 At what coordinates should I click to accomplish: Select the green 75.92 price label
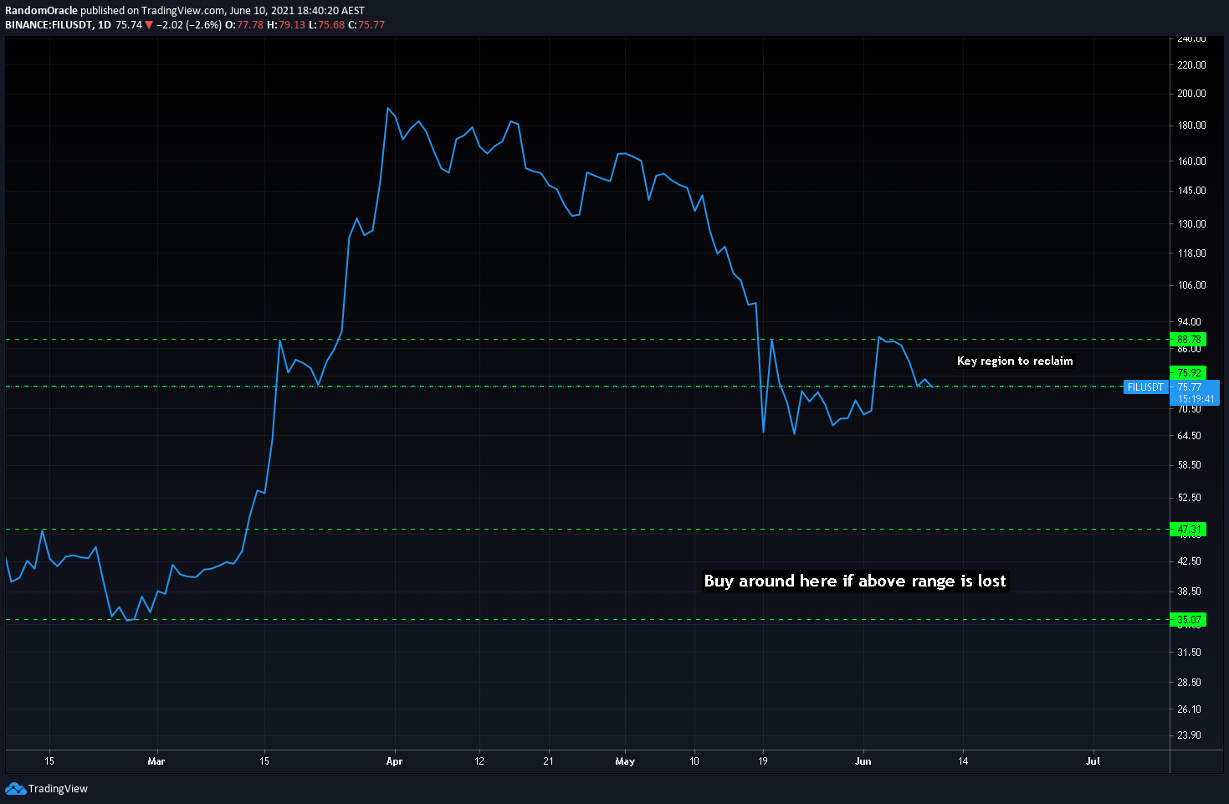point(1188,373)
